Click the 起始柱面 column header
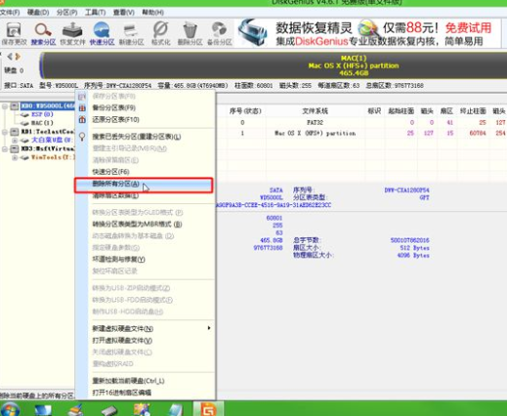This screenshot has width=507, height=416. coord(401,111)
